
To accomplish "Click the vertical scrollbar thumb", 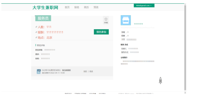I will [x=185, y=48].
